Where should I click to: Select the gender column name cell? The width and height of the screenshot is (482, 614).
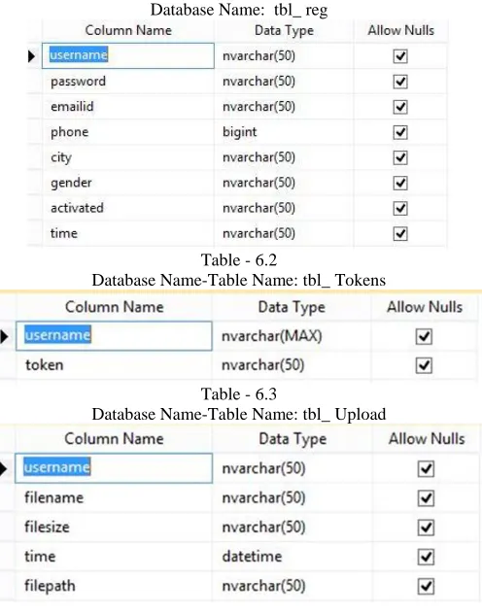click(128, 183)
